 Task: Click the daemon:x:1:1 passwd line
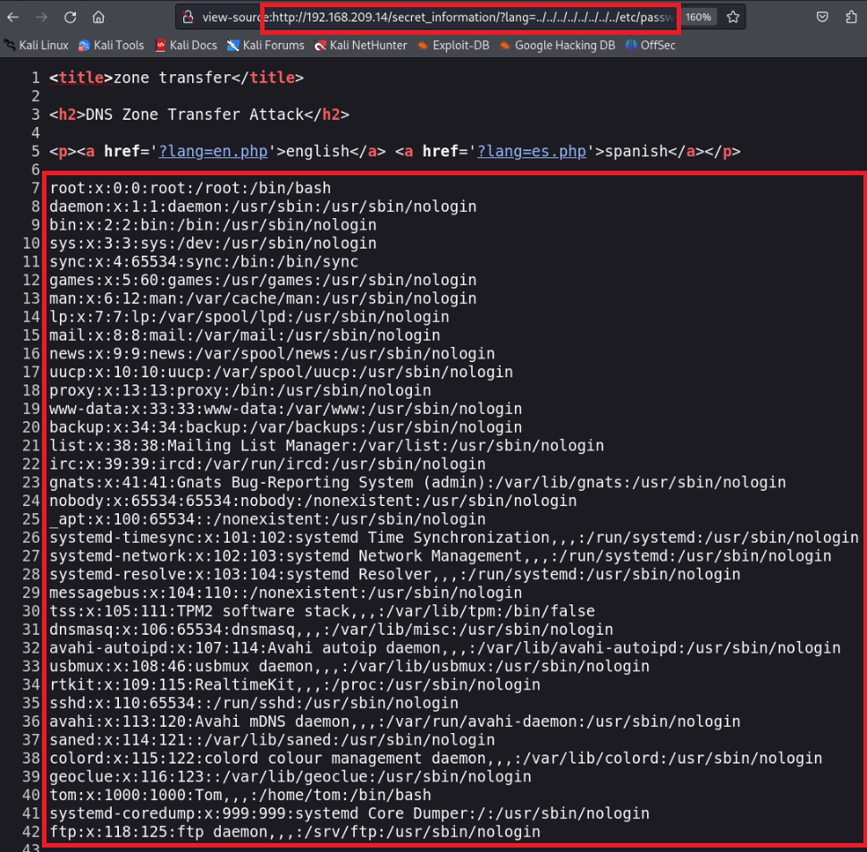tap(263, 207)
